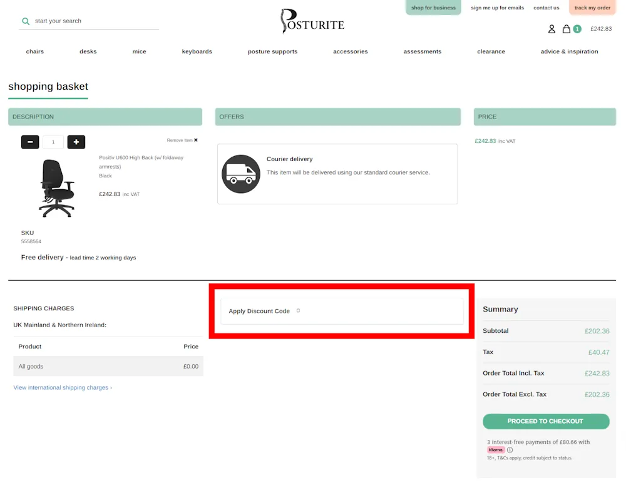Click the search magnifier icon
Image resolution: width=626 pixels, height=482 pixels.
pos(26,21)
